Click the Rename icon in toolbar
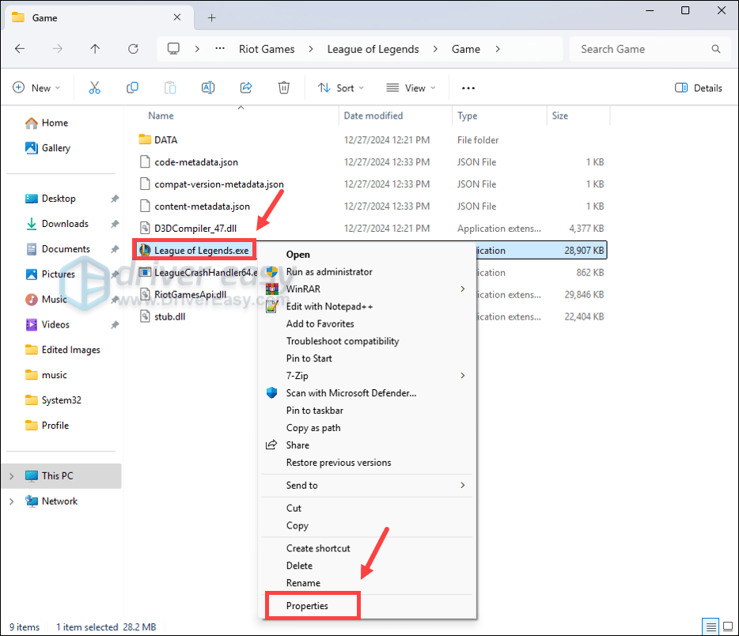 [x=208, y=88]
